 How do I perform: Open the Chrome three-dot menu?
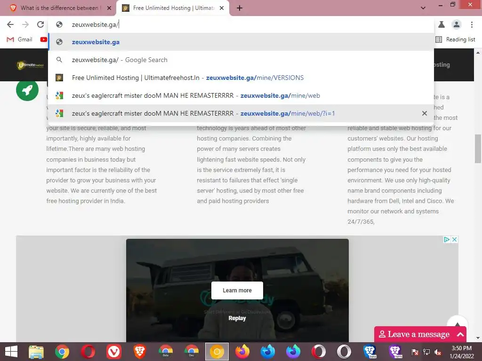pos(472,24)
